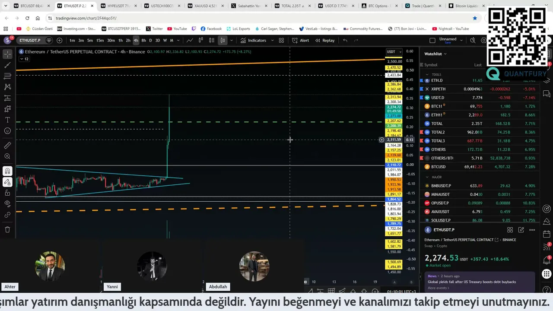Toggle stay in drawing mode
Viewport: 553px width, 311px height.
(7, 182)
